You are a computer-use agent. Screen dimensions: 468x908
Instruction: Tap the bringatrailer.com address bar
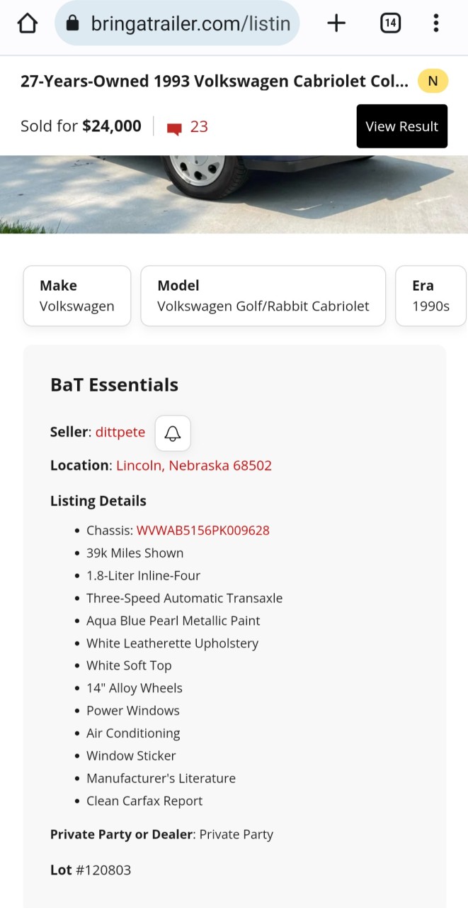(x=190, y=23)
